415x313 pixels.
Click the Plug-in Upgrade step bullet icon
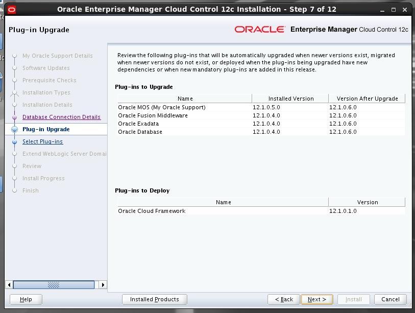coord(15,129)
